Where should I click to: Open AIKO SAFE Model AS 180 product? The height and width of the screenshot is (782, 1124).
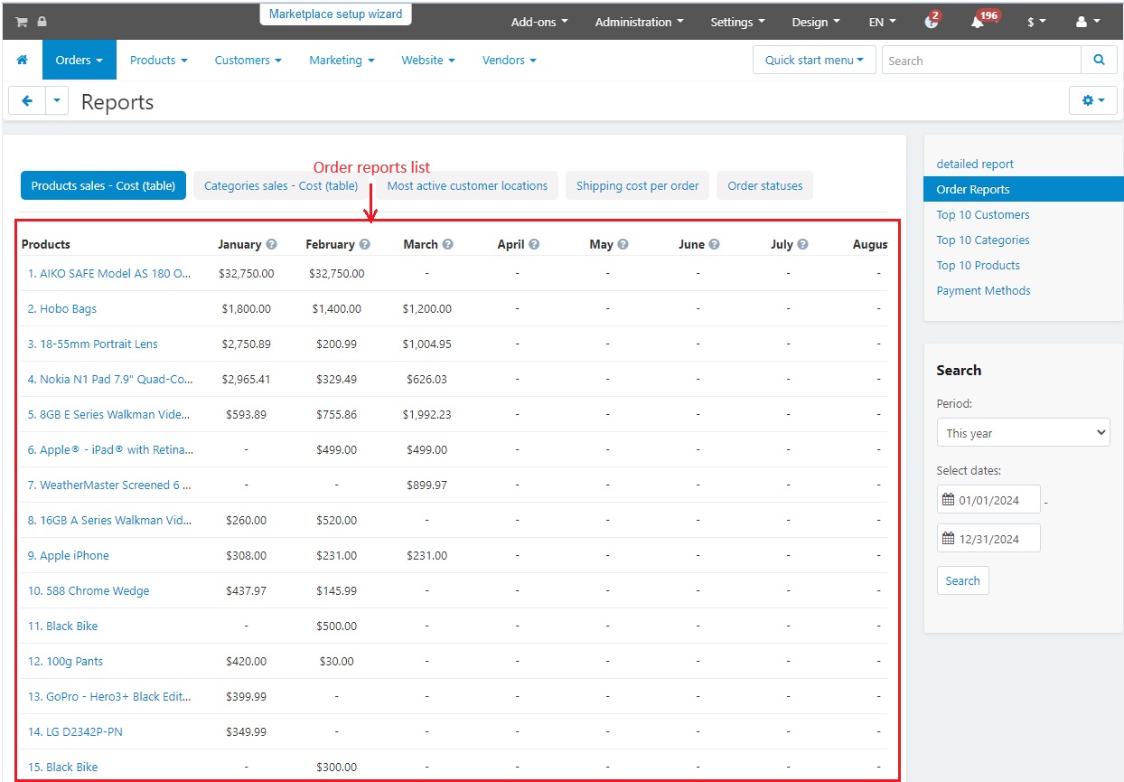click(109, 273)
